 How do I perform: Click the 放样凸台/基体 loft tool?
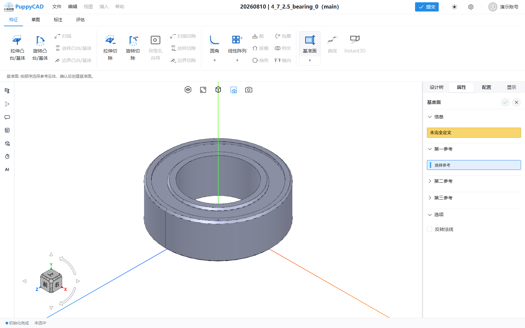coord(73,48)
